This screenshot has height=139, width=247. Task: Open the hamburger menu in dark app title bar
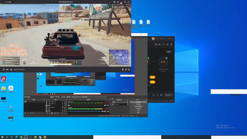[164, 39]
